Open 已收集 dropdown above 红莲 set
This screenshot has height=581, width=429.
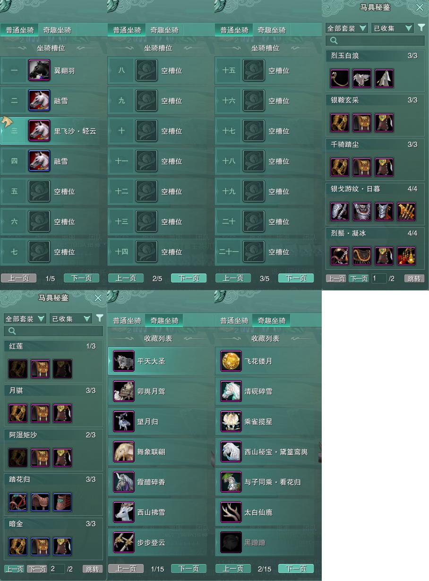click(x=71, y=319)
